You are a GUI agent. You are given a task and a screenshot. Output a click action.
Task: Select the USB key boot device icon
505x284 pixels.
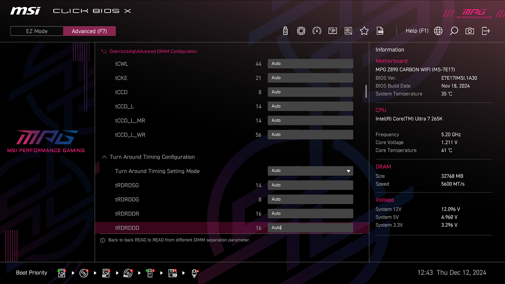pyautogui.click(x=150, y=273)
